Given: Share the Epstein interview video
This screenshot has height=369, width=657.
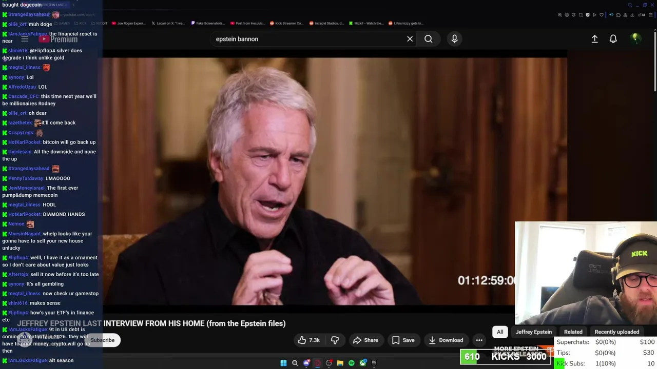Looking at the screenshot, I should coord(365,340).
